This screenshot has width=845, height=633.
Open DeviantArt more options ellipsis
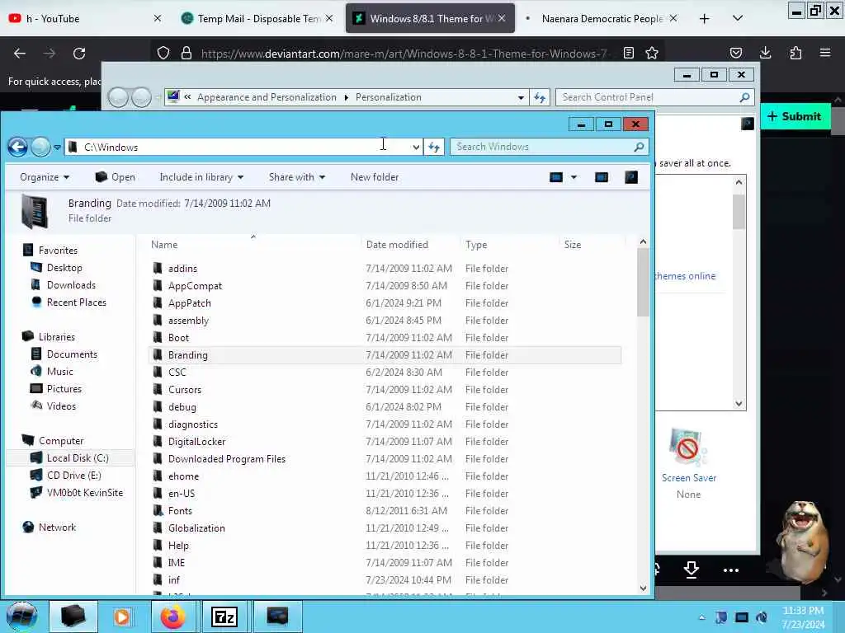[731, 570]
